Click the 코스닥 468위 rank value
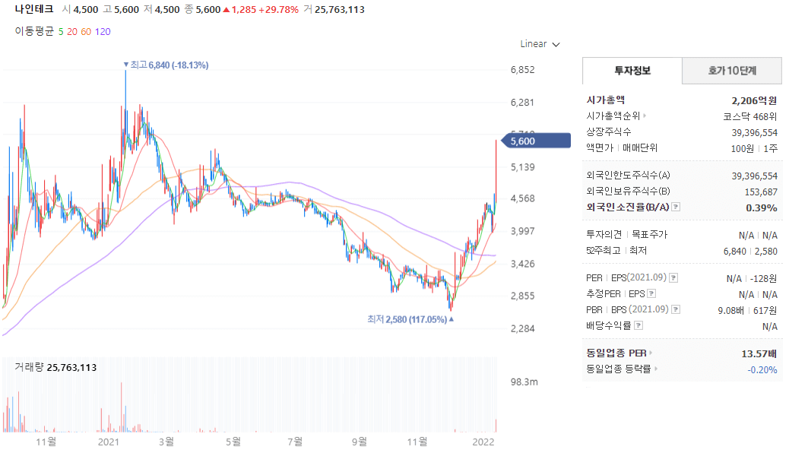 [x=749, y=117]
